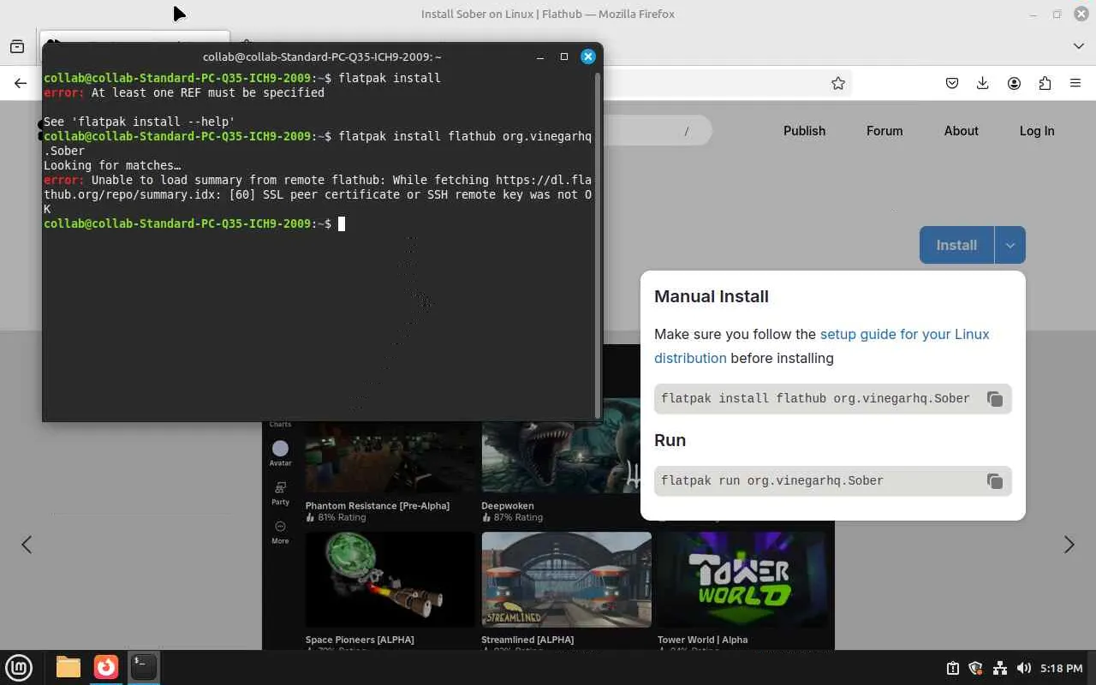Click the 'flatpak run org.vinegarhq.Sober' command text
This screenshot has width=1096, height=685.
tap(771, 481)
